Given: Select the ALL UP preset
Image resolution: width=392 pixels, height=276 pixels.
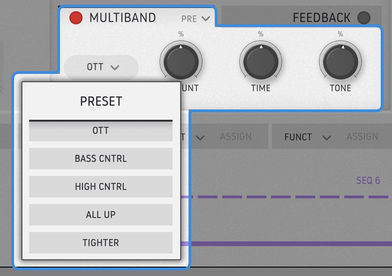Looking at the screenshot, I should coord(101,215).
